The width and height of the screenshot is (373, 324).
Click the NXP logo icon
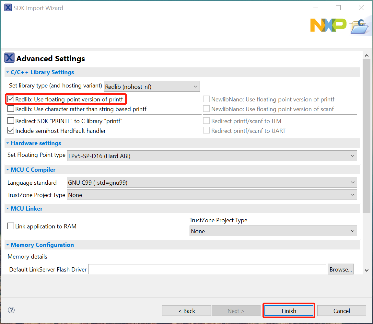pos(328,25)
